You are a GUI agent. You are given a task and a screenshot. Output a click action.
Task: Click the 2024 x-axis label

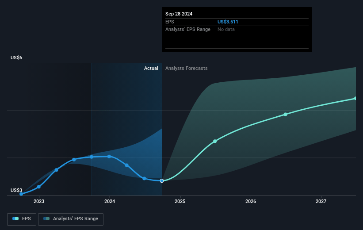[110, 201]
